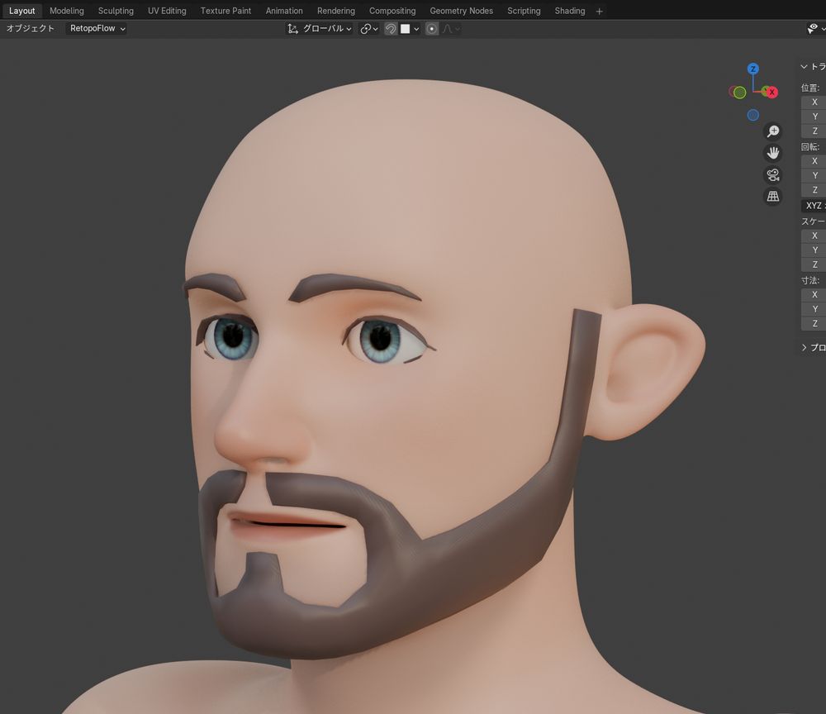The image size is (826, 714).
Task: Click the pan view hand icon
Action: (x=773, y=153)
